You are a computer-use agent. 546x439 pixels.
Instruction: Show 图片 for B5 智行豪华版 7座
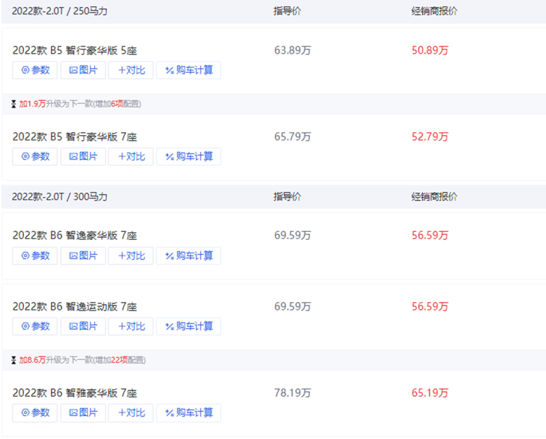click(83, 157)
